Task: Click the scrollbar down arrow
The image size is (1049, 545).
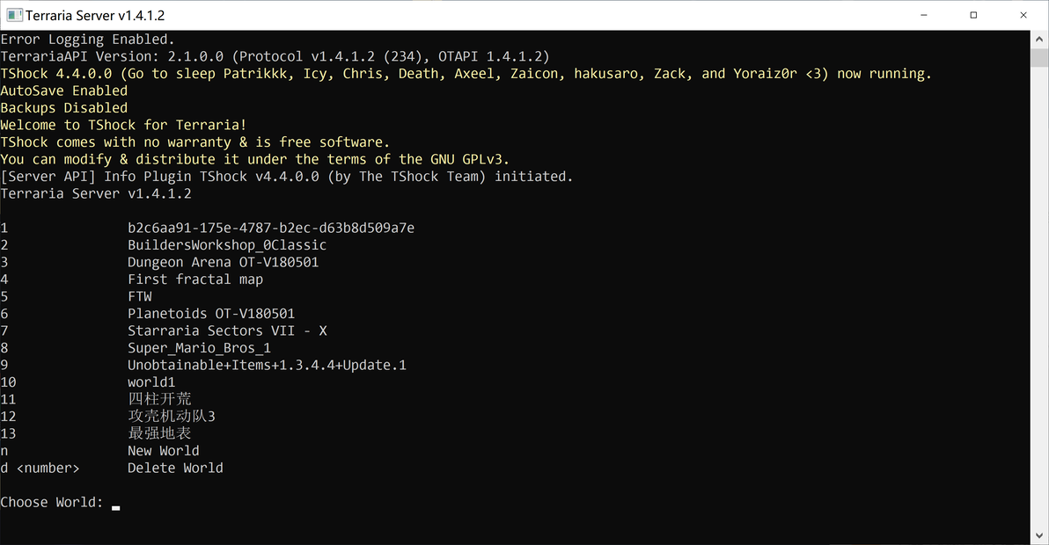Action: 1039,535
